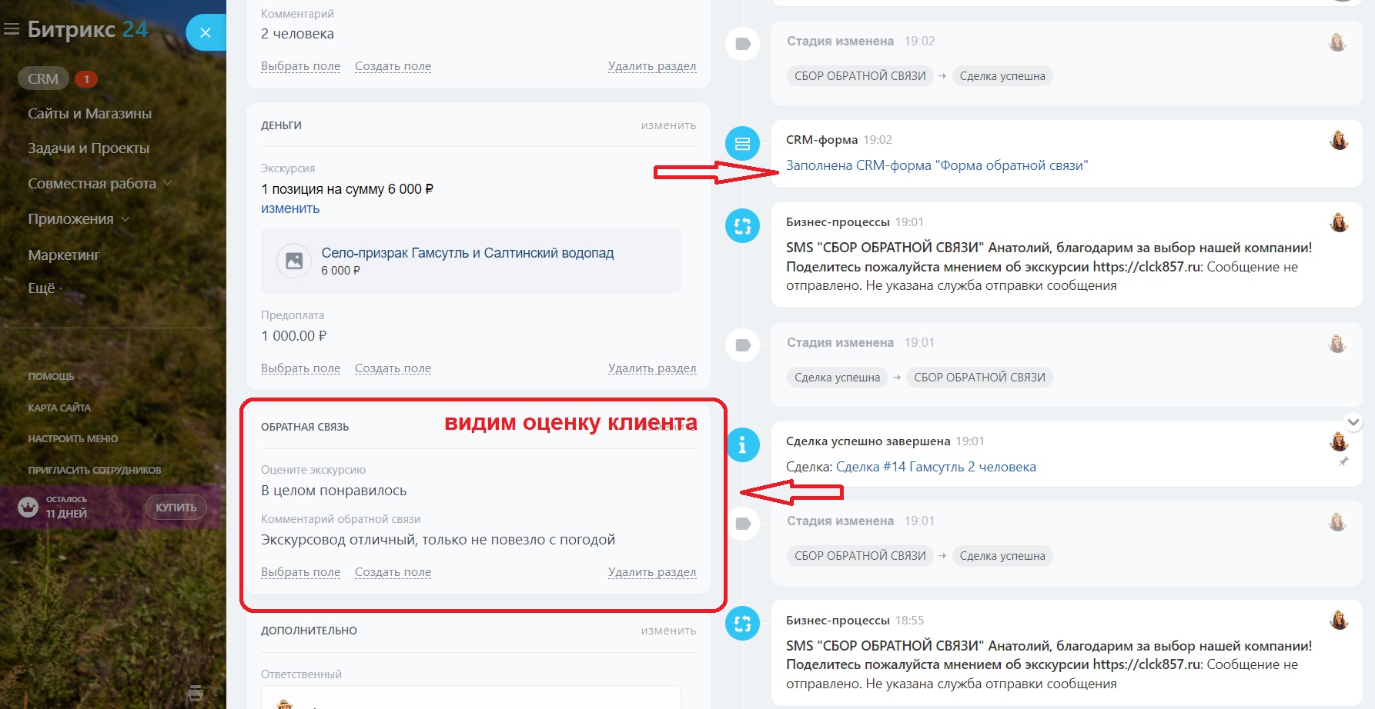The width and height of the screenshot is (1375, 709).
Task: Go to Задачи и Проекты
Action: 89,148
